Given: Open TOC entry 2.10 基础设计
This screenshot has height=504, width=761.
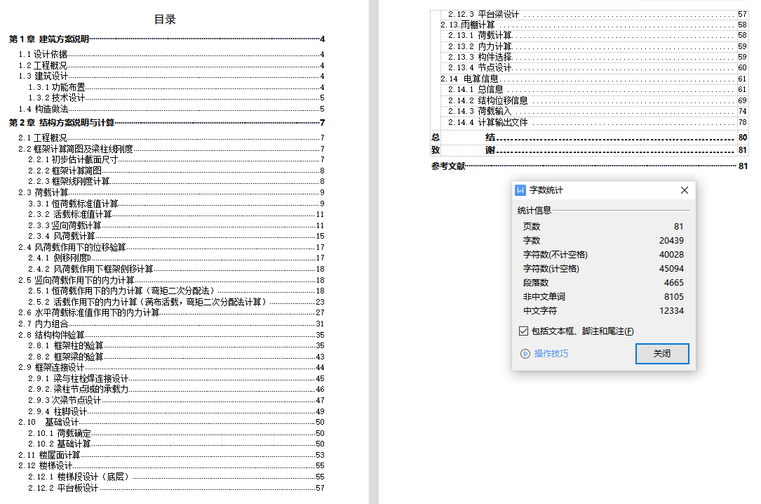Looking at the screenshot, I should (x=171, y=423).
